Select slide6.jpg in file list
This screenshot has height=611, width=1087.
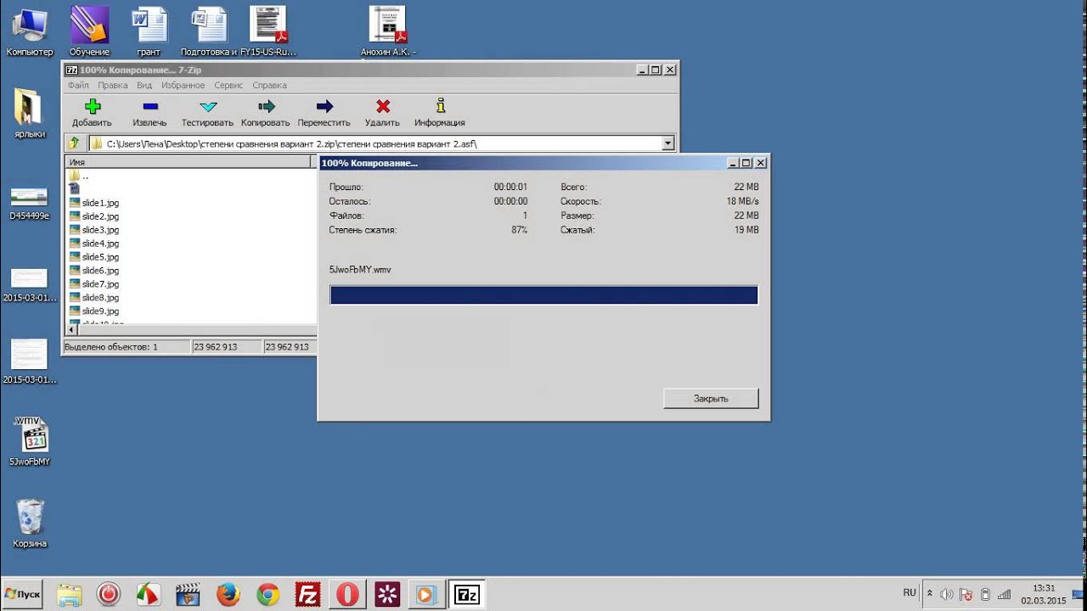point(93,271)
